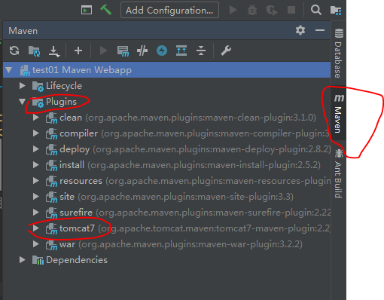This screenshot has height=300, width=384.
Task: Select the install plugin label
Action: pyautogui.click(x=72, y=165)
